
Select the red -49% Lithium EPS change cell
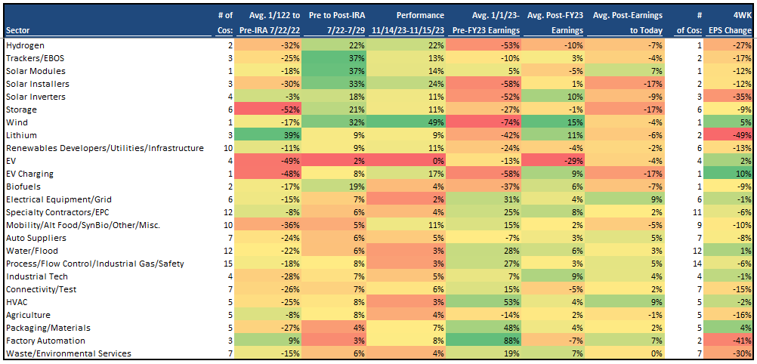coord(731,135)
